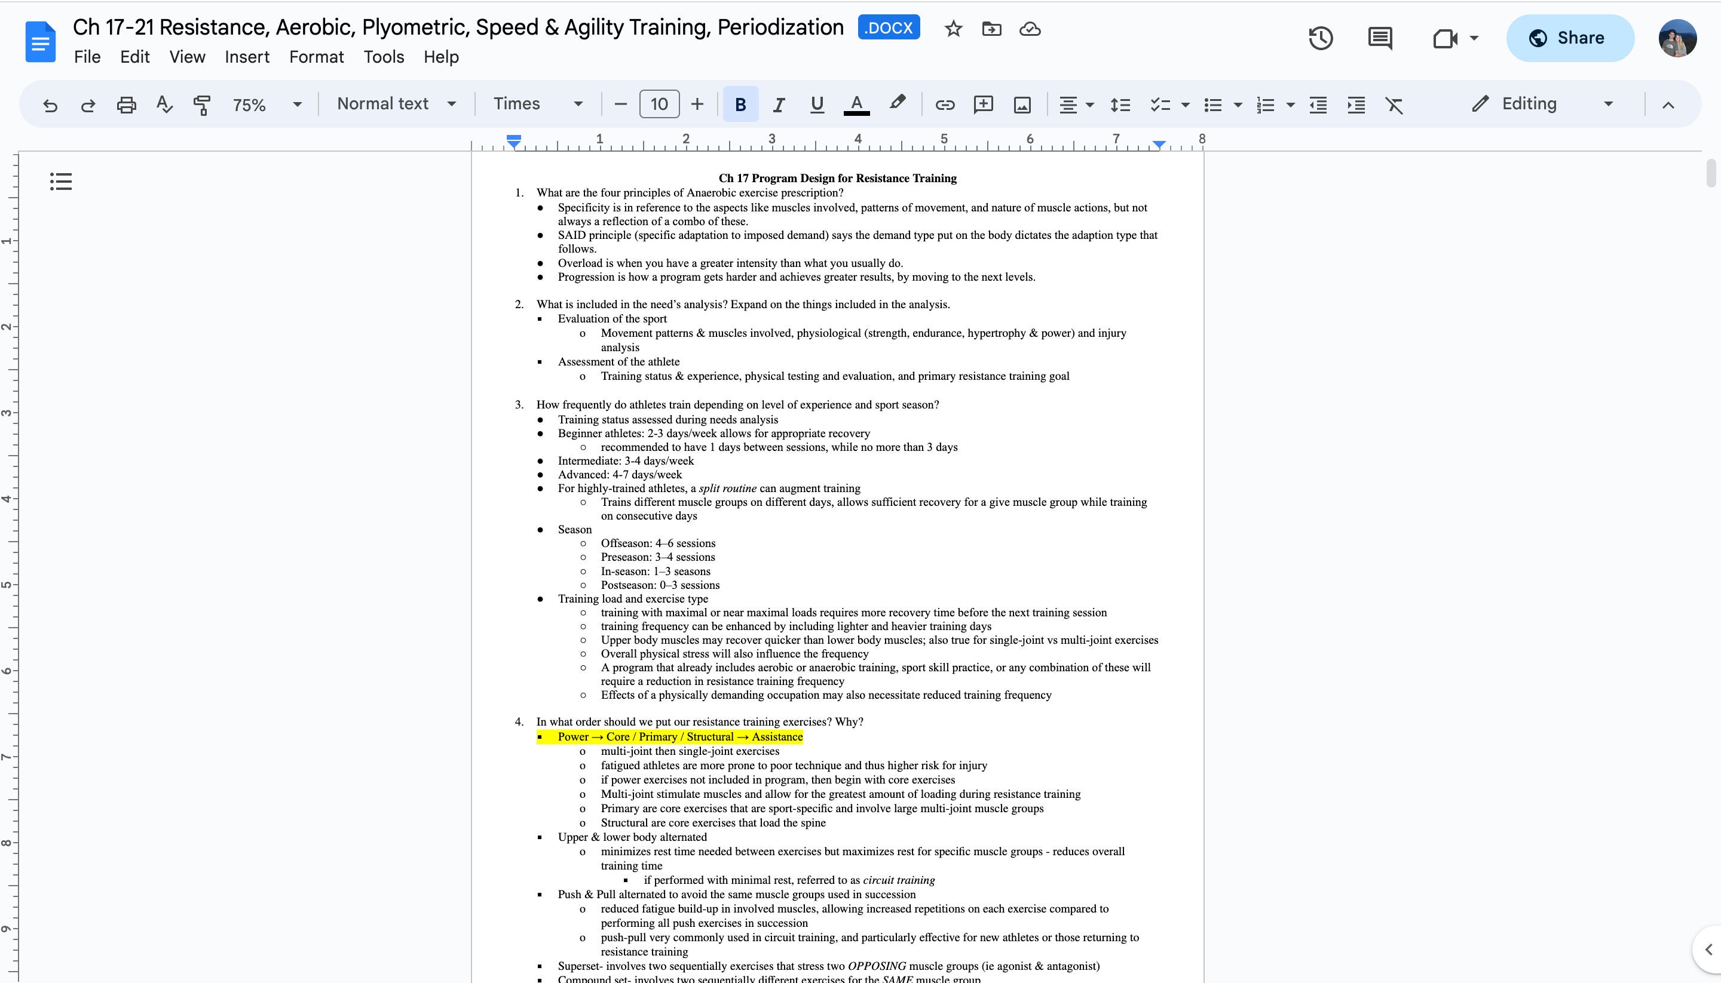Viewport: 1721px width, 983px height.
Task: Pick a text highlight color
Action: 897,103
